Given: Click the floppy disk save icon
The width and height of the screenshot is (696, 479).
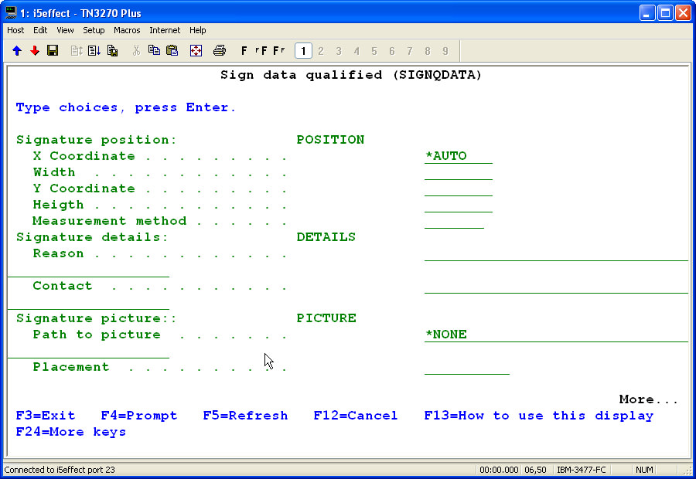Looking at the screenshot, I should 53,51.
